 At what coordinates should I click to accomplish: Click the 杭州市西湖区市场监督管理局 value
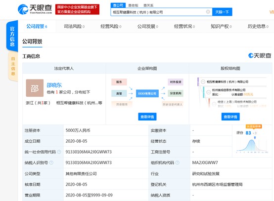coord(217,184)
